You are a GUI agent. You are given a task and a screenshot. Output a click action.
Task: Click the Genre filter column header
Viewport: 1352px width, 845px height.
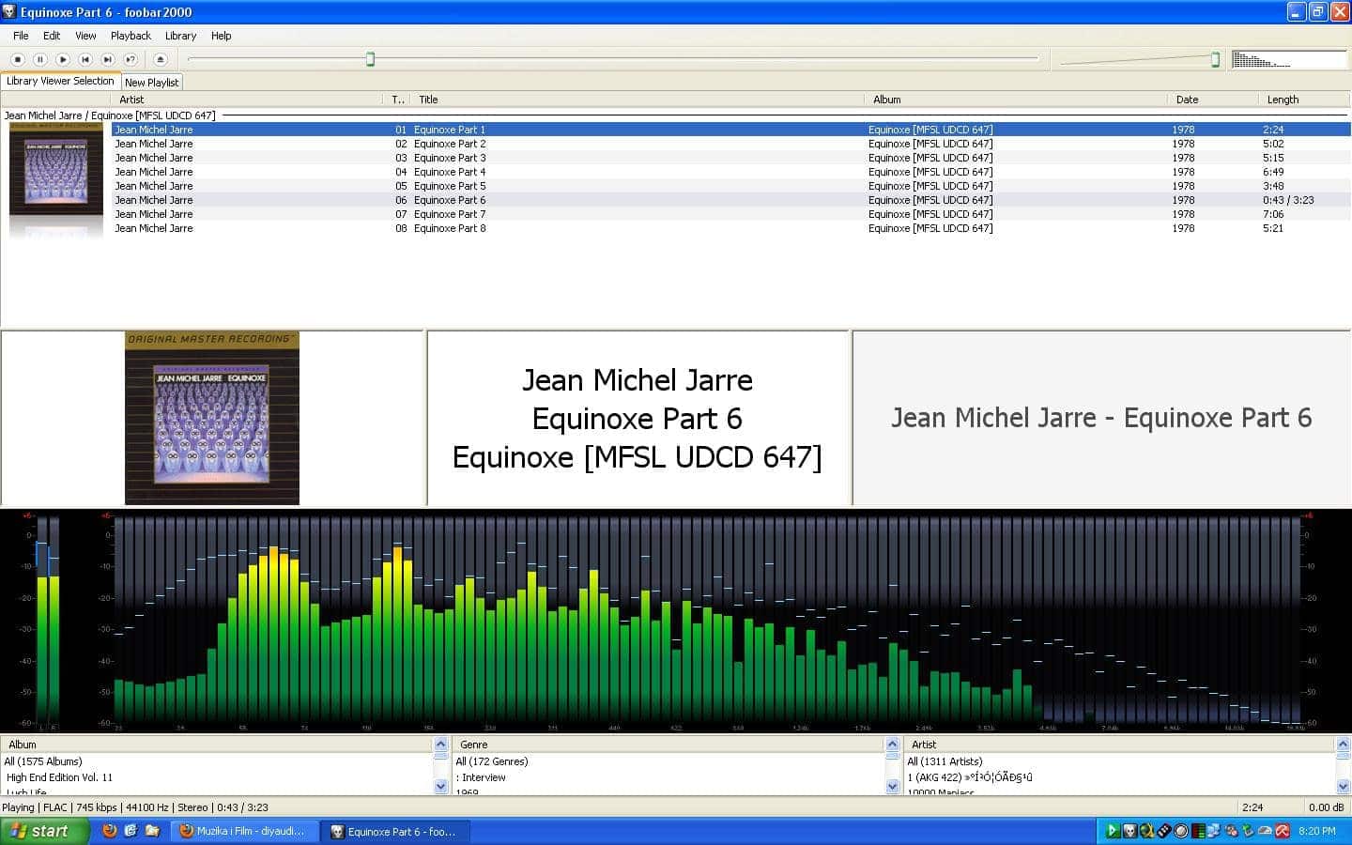(x=668, y=745)
